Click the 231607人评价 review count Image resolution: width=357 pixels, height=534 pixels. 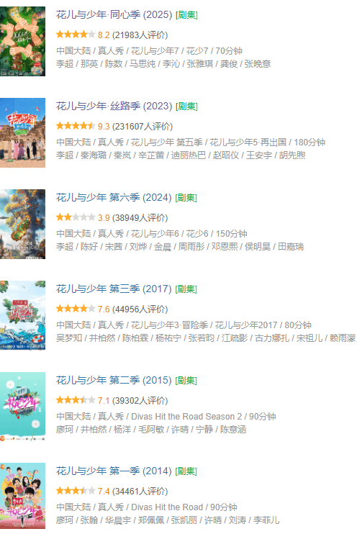point(143,127)
